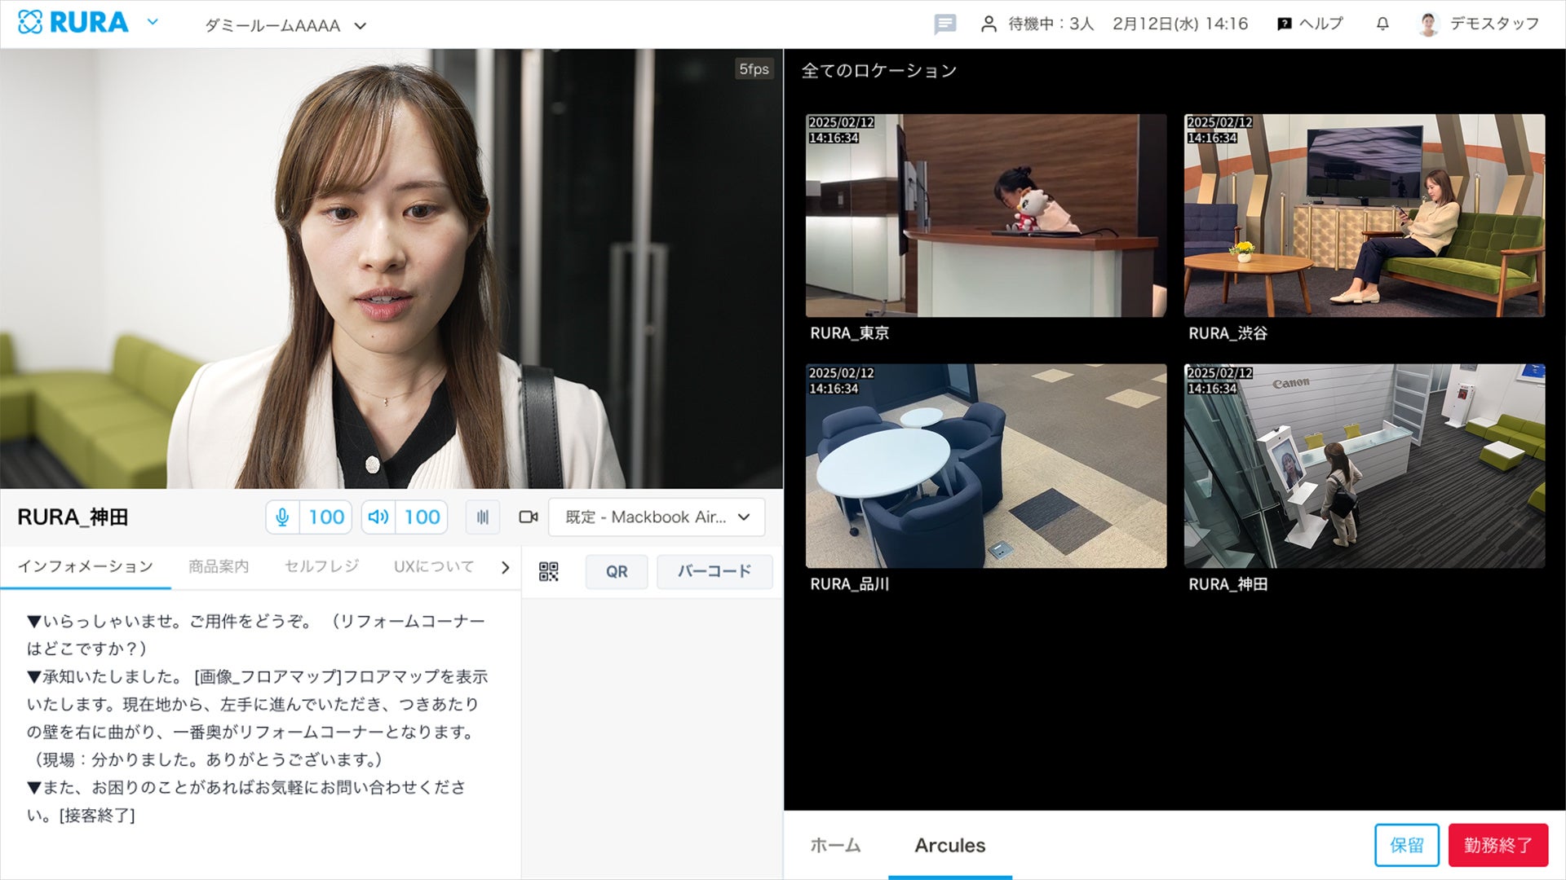Toggle the camera on or off
Image resolution: width=1566 pixels, height=880 pixels.
[x=529, y=517]
